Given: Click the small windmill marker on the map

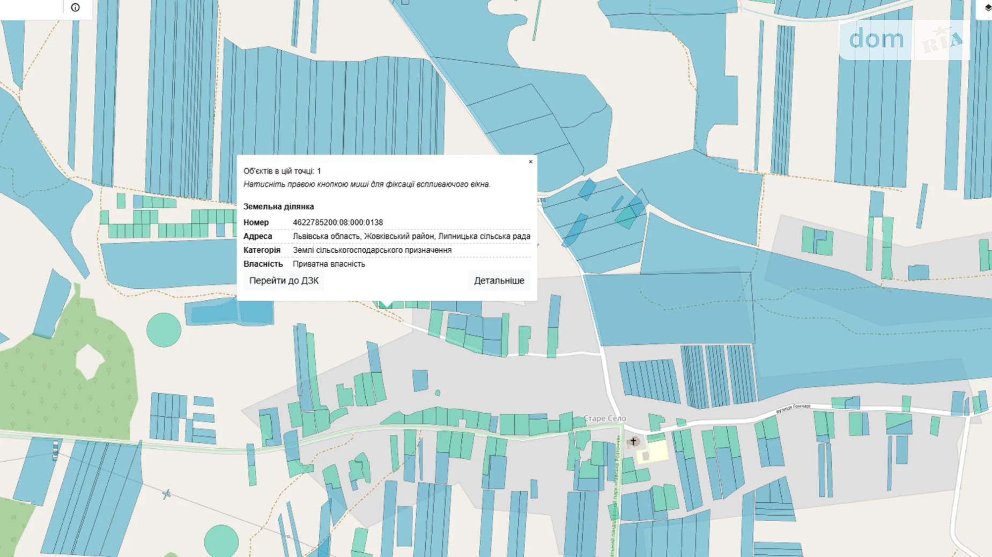Looking at the screenshot, I should [166, 494].
